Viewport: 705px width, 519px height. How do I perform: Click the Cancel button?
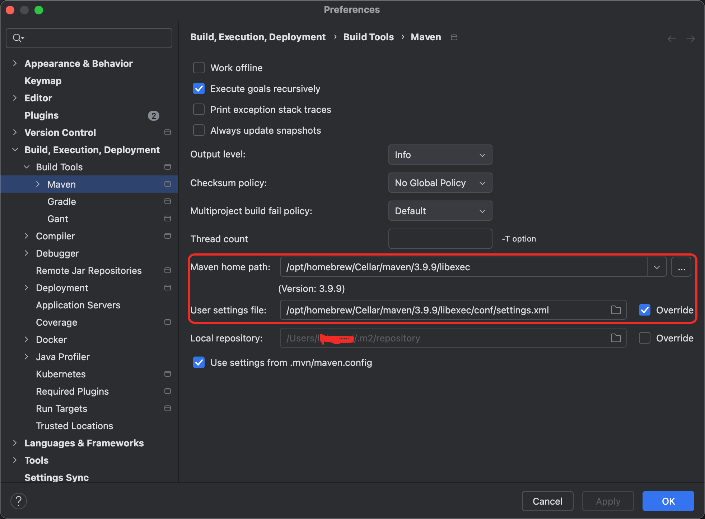[547, 501]
